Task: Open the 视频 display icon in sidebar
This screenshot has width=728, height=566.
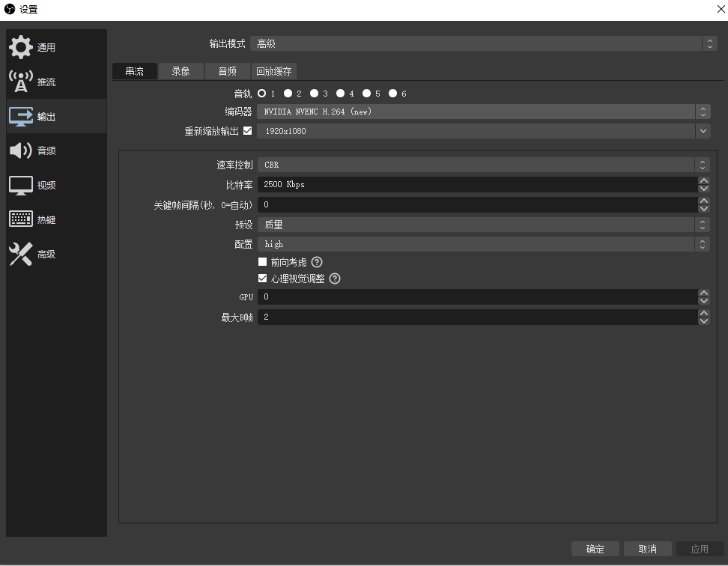Action: tap(21, 186)
